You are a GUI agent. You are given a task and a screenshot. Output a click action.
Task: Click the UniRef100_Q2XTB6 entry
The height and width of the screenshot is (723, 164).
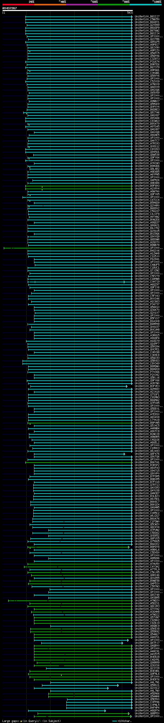147,39
